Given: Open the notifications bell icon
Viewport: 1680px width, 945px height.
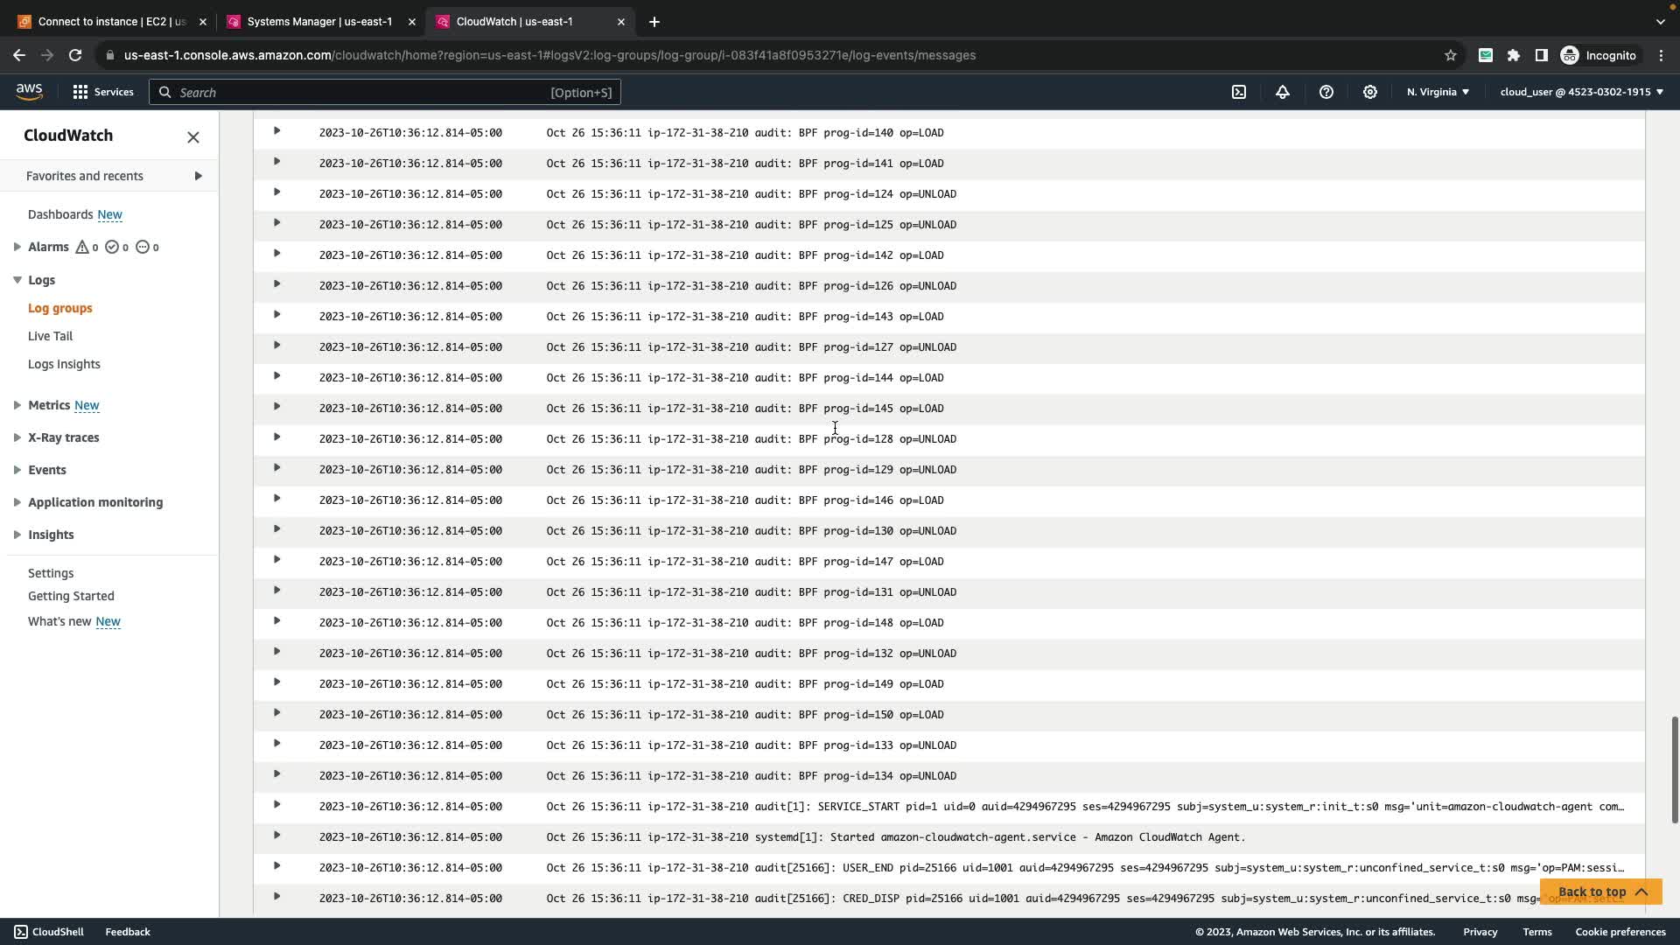Looking at the screenshot, I should (1283, 92).
